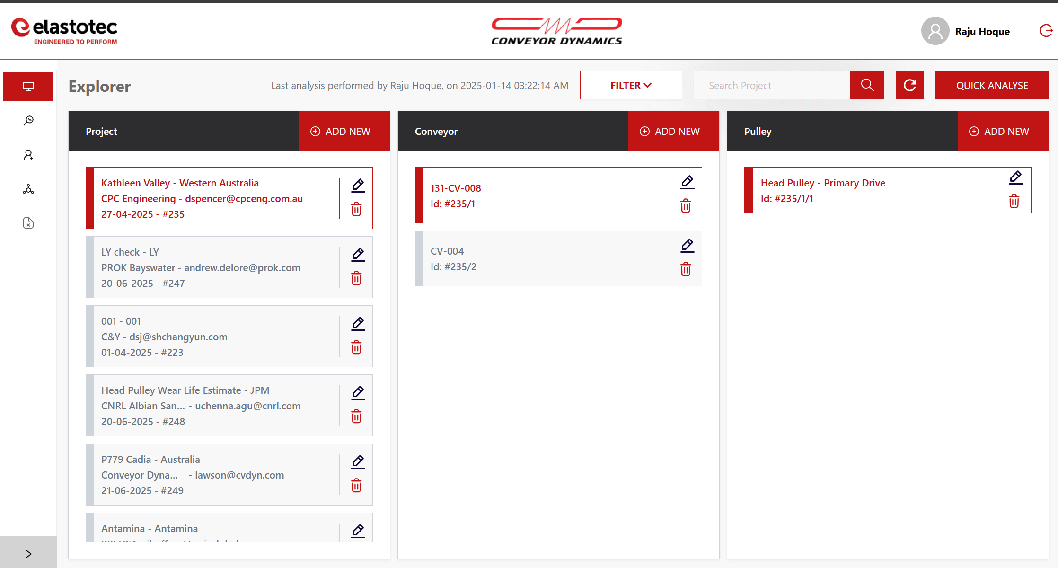This screenshot has width=1058, height=568.
Task: Delete conveyor CV-004
Action: (686, 270)
